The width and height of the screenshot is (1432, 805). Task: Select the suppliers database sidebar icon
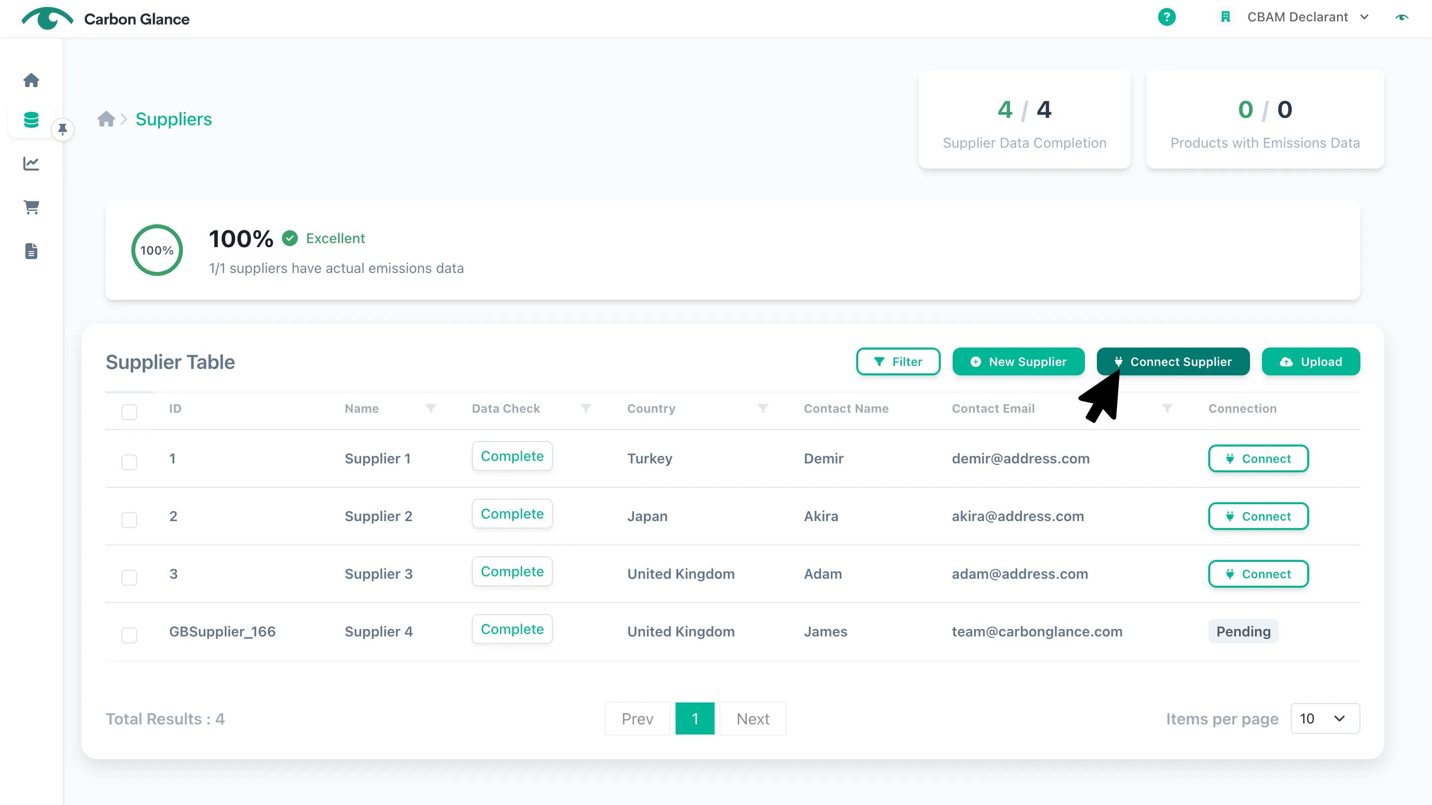point(31,119)
